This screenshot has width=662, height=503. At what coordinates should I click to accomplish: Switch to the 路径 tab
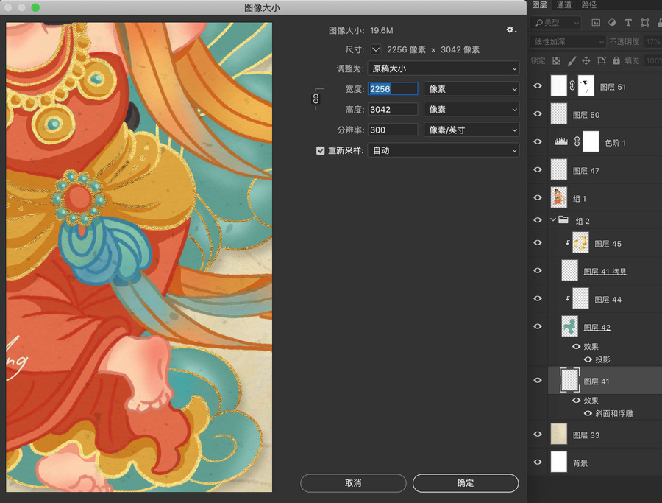(x=589, y=5)
